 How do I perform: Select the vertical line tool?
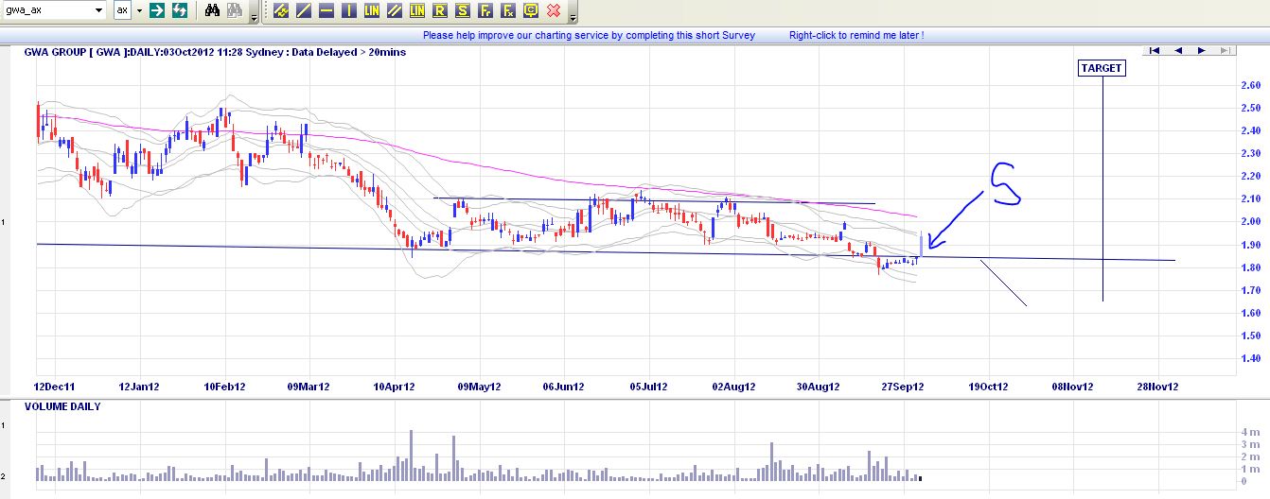click(349, 11)
